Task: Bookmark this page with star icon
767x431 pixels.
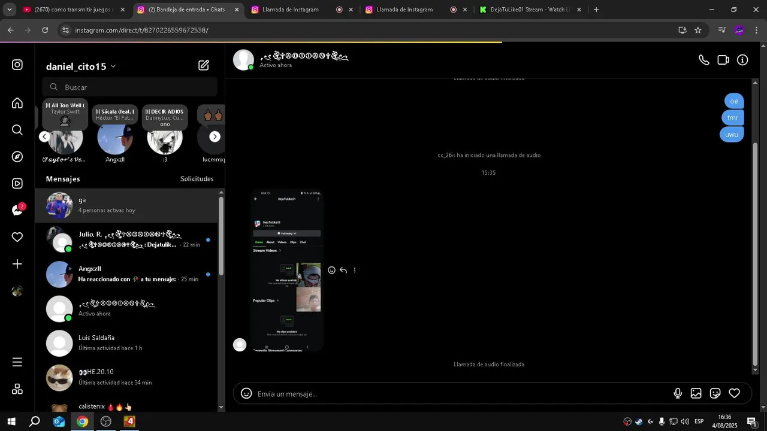Action: click(698, 30)
